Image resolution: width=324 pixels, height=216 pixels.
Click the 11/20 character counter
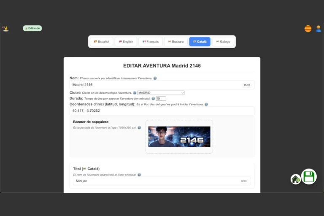[x=247, y=85]
